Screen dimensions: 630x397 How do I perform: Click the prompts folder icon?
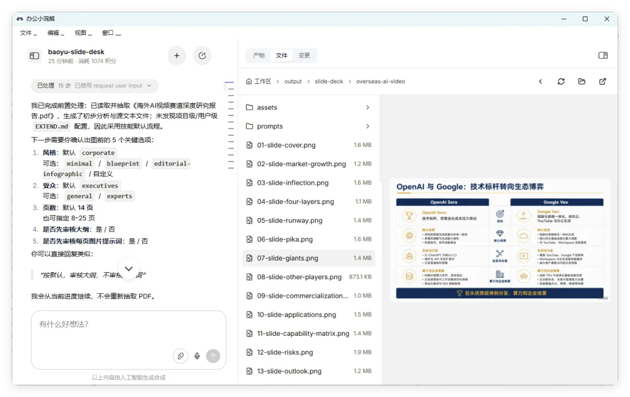250,126
